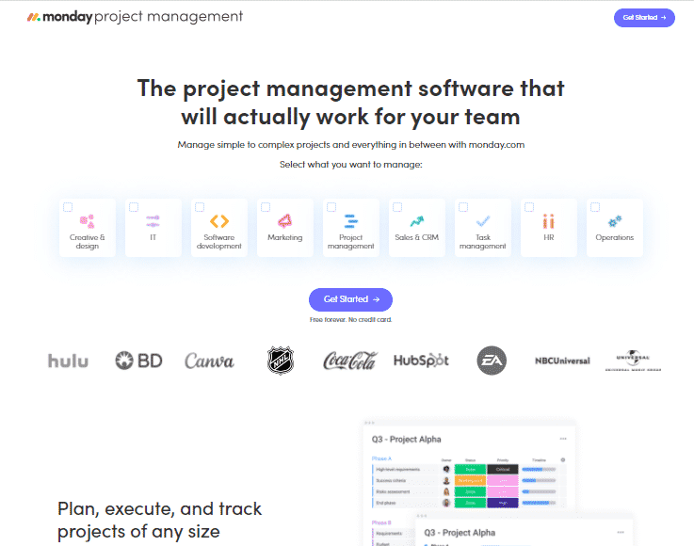Click the centered Get Started button
The height and width of the screenshot is (546, 694).
point(350,299)
